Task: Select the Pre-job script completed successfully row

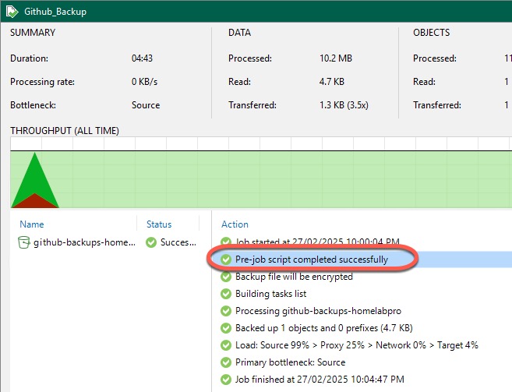Action: (x=311, y=260)
